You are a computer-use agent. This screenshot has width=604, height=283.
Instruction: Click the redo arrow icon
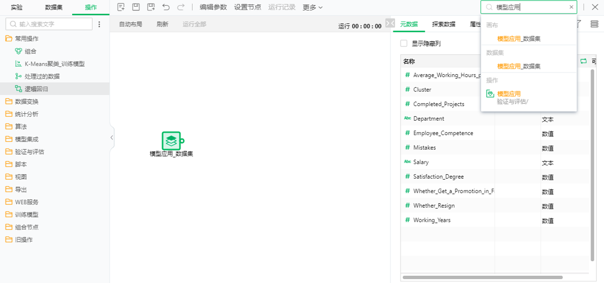point(180,7)
